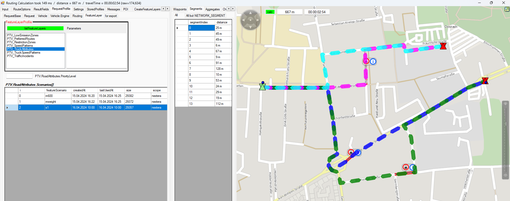Click the pan-up arrow on map compass

pos(250,13)
